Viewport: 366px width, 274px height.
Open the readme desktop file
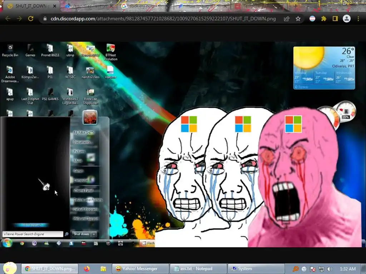[x=110, y=72]
